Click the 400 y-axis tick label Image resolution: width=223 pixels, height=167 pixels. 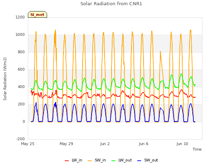(21, 87)
